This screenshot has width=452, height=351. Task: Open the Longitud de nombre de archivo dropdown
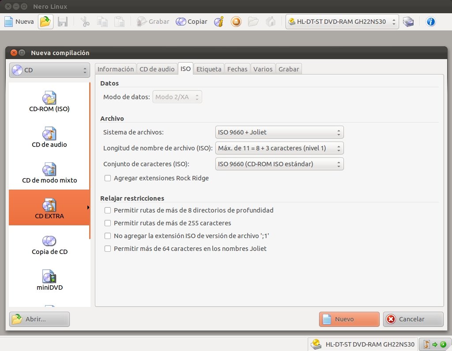point(279,148)
